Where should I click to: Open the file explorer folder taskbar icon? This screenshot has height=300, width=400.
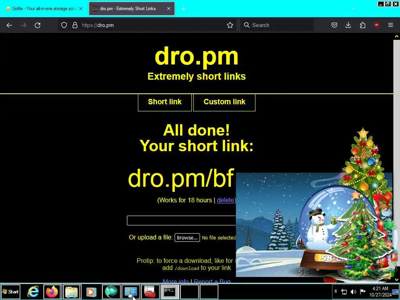(72, 291)
